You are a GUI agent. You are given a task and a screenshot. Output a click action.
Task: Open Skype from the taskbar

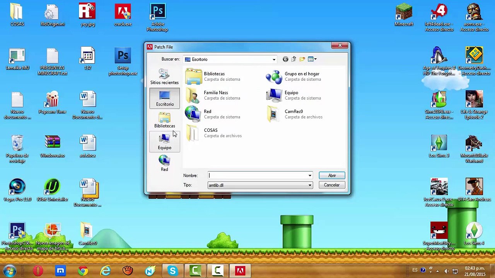[172, 271]
